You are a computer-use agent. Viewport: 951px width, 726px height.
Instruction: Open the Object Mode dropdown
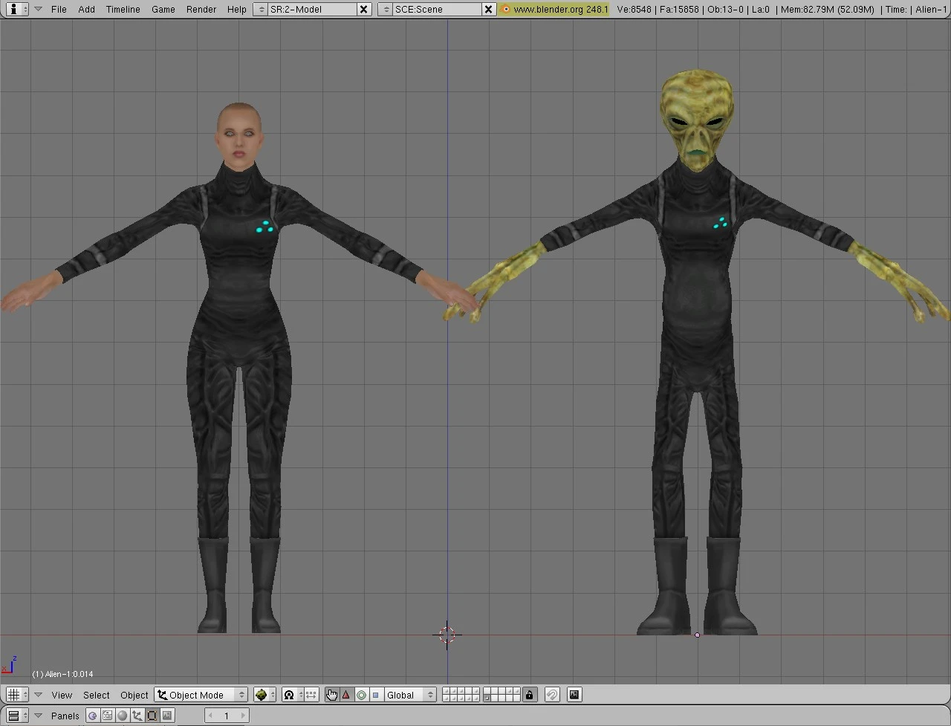(x=201, y=695)
